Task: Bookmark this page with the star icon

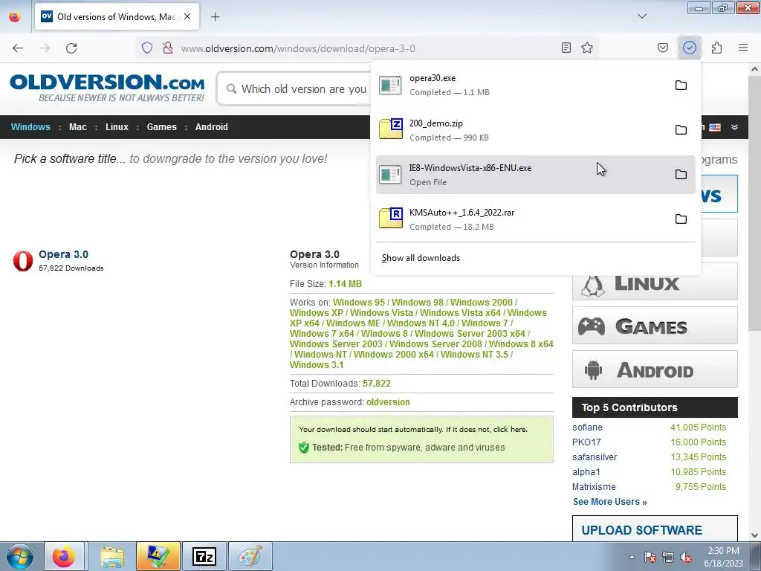Action: pos(587,48)
